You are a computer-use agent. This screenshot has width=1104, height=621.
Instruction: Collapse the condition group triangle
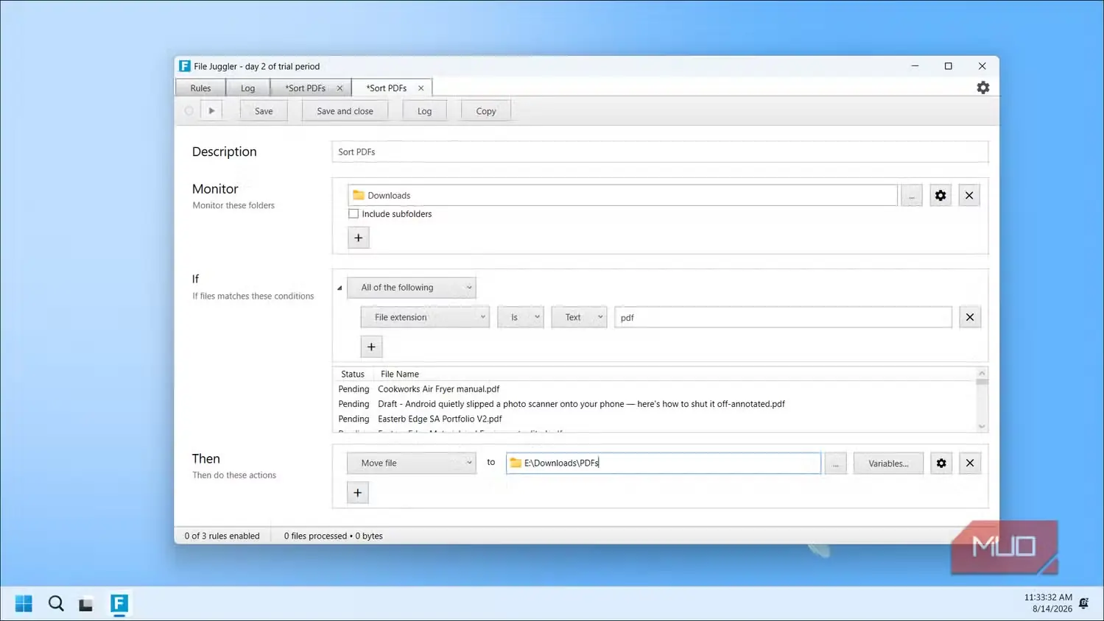[340, 288]
